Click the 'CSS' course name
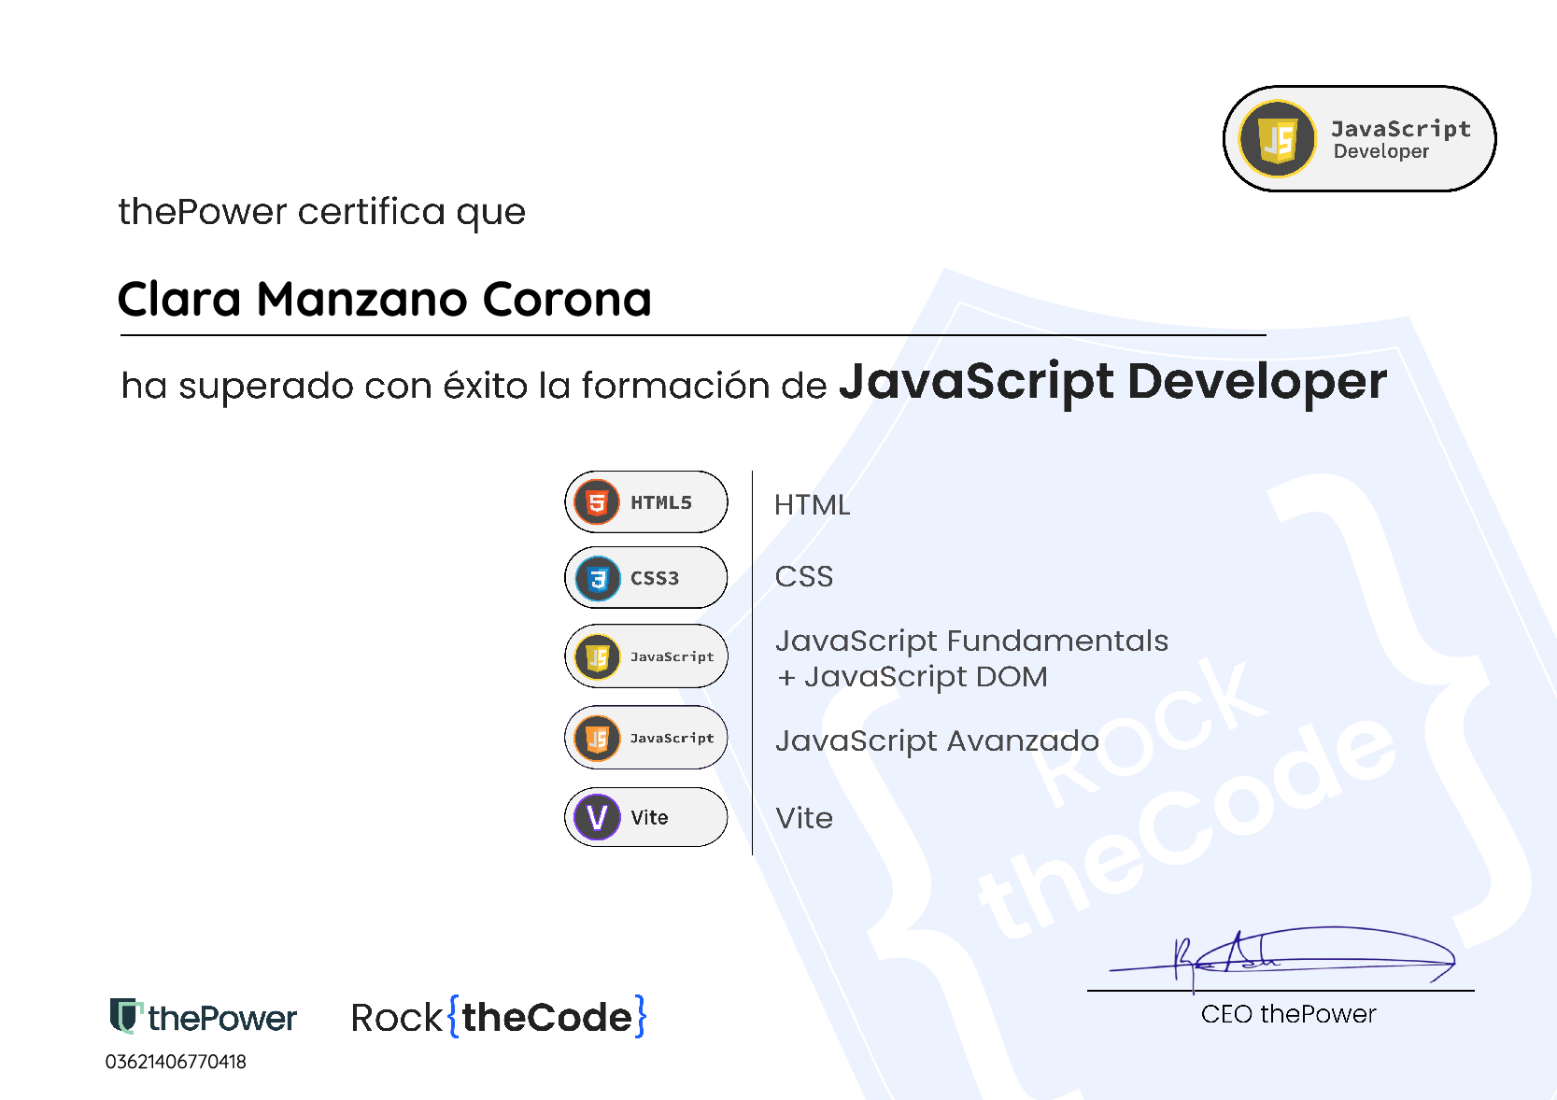This screenshot has height=1100, width=1557. 804,577
